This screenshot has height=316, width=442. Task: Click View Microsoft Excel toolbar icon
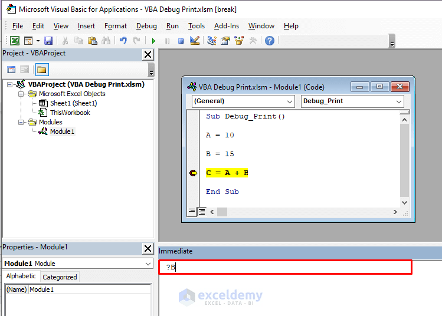15,41
